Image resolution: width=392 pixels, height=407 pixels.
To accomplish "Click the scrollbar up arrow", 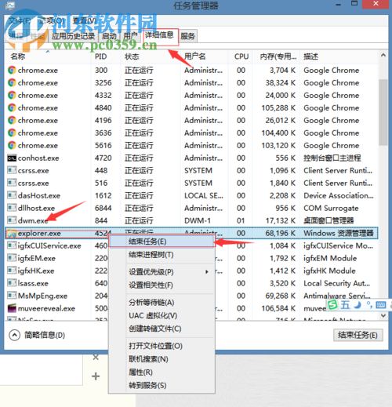I will (383, 55).
